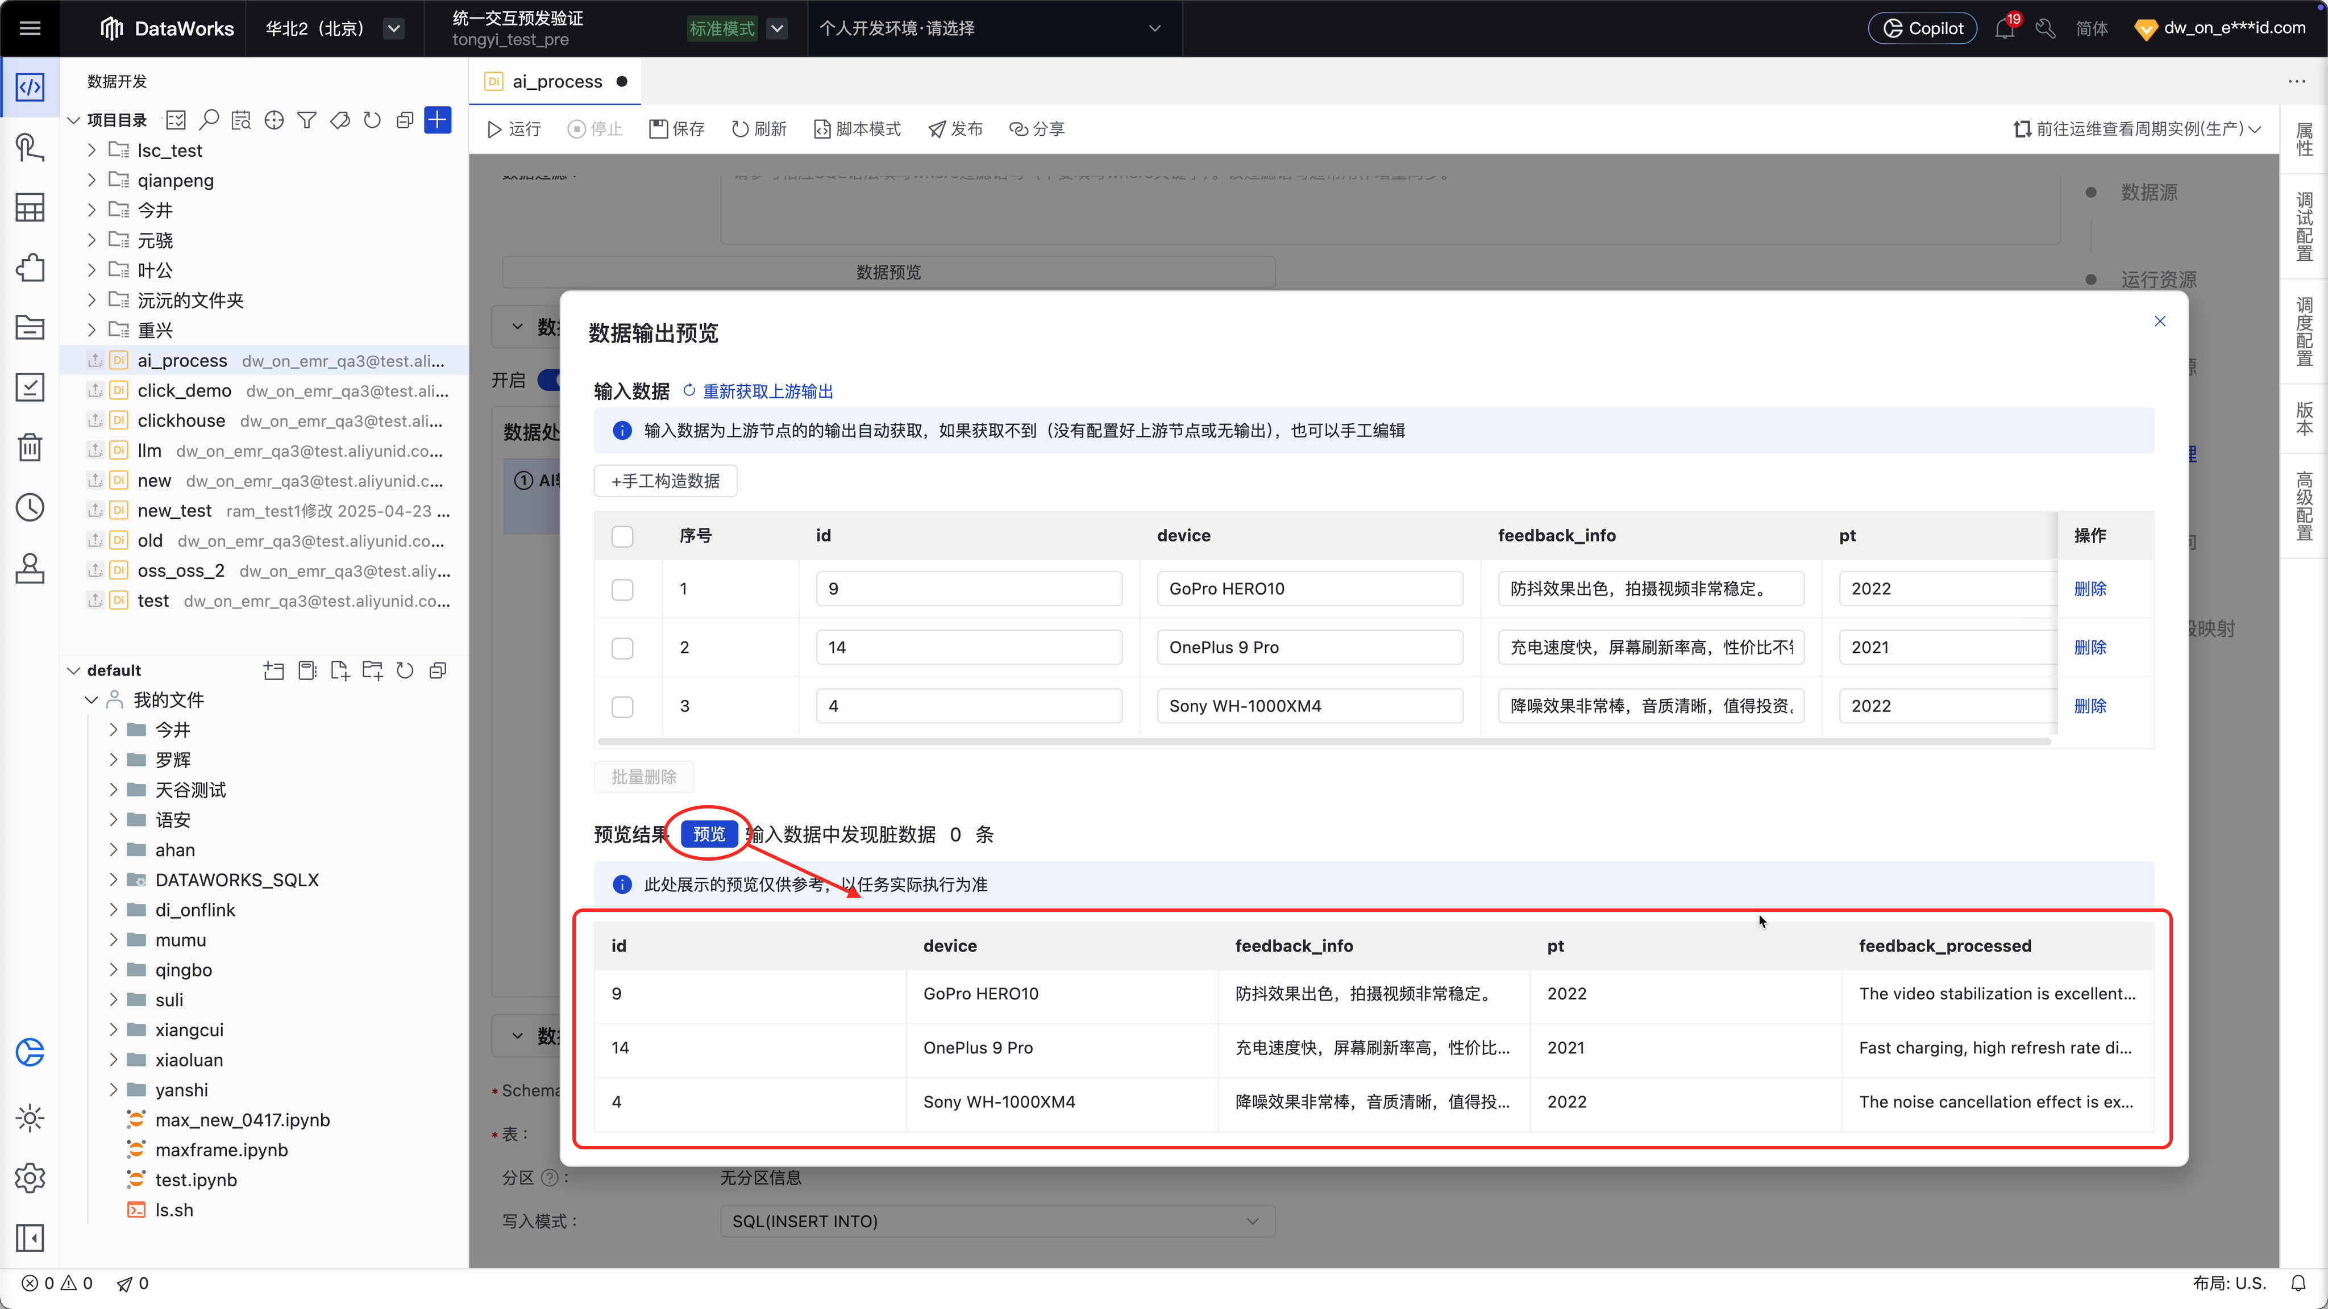Click the blue plus new-item icon
2328x1309 pixels.
438,120
